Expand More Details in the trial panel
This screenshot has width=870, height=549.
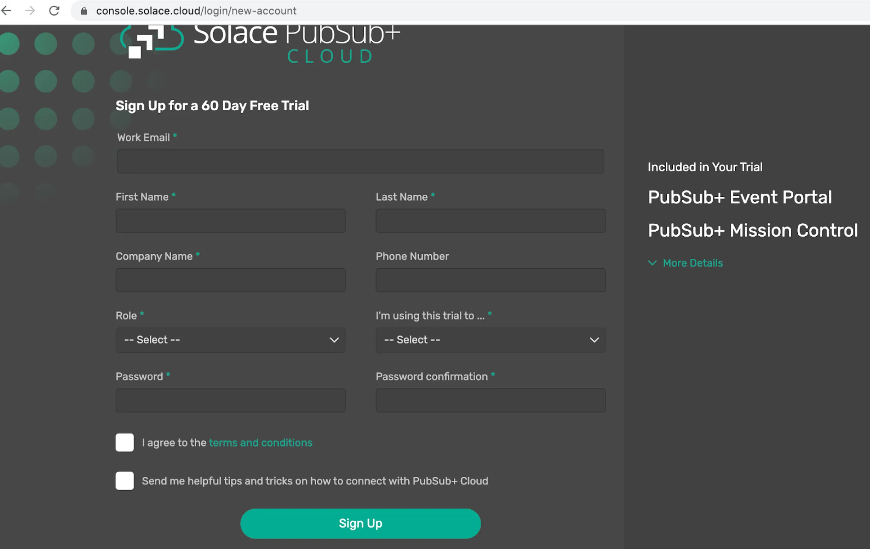(x=685, y=263)
